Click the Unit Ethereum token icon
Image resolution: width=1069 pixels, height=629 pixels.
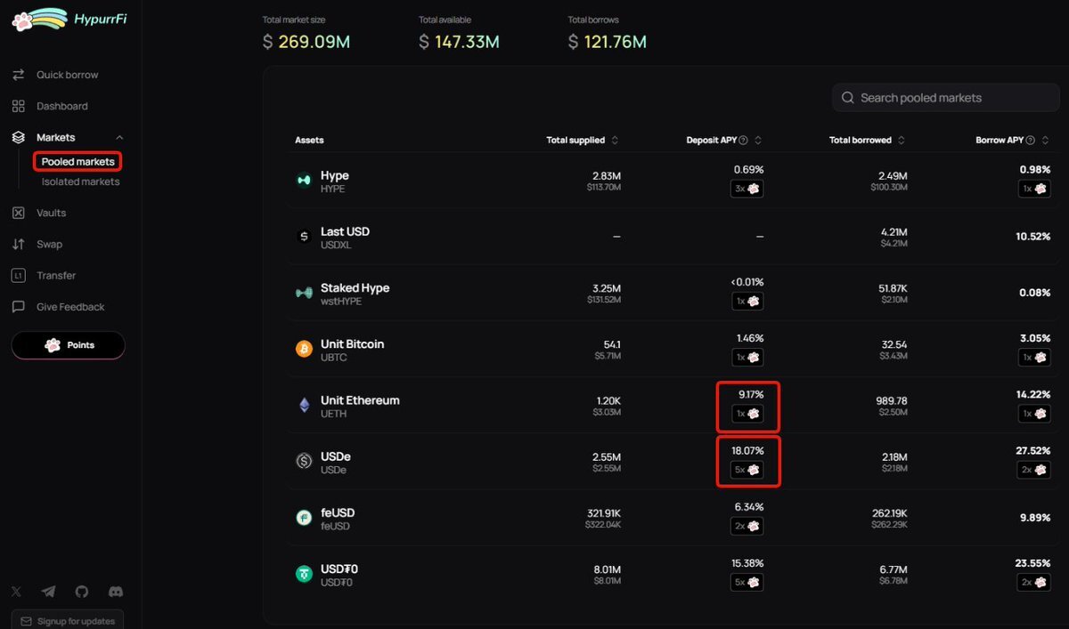[305, 406]
